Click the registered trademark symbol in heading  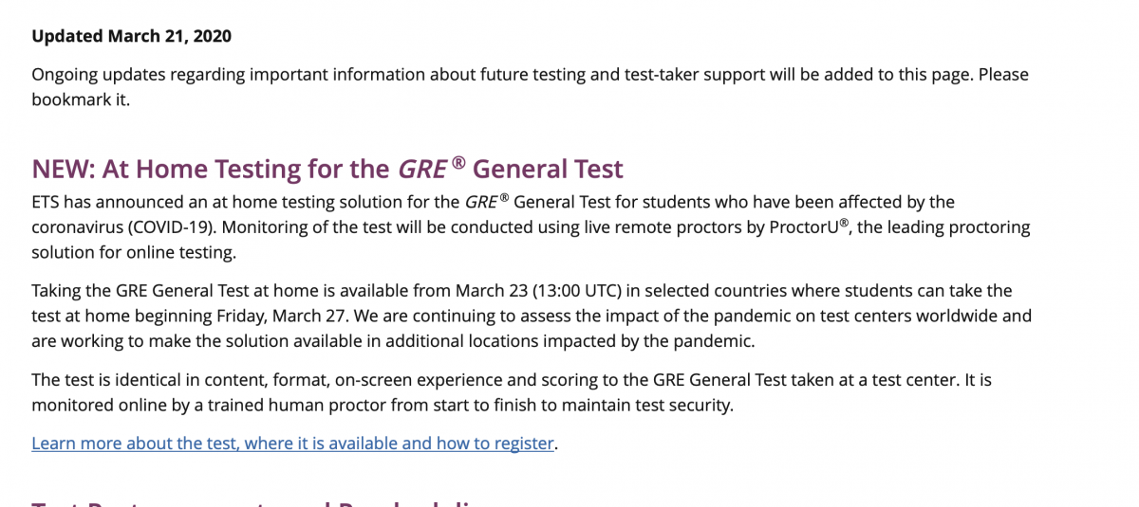click(457, 163)
